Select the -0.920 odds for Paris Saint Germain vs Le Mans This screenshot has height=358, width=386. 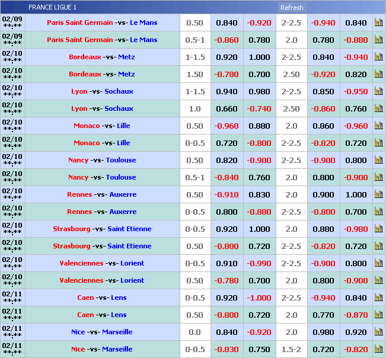[259, 23]
